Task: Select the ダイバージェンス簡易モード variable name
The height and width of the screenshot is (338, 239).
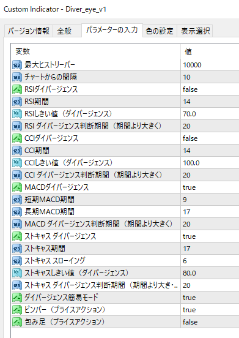Action: tap(61, 298)
